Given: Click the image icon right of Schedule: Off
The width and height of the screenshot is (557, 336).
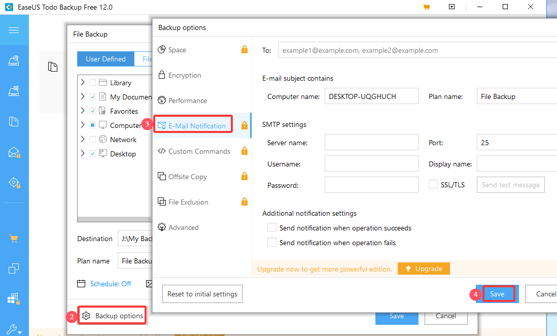Looking at the screenshot, I should (149, 284).
